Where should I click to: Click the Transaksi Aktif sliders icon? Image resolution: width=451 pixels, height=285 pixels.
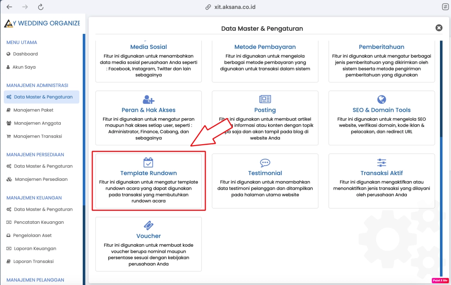[x=381, y=163]
